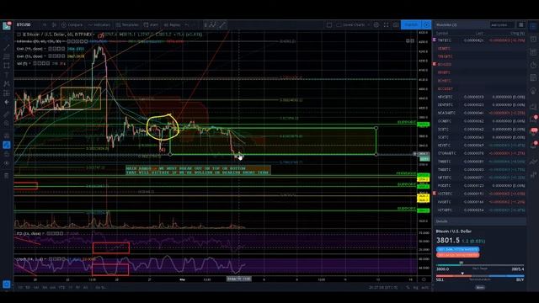Viewport: 539px width, 303px height.
Task: Start bar Replay mode
Action: tap(173, 24)
